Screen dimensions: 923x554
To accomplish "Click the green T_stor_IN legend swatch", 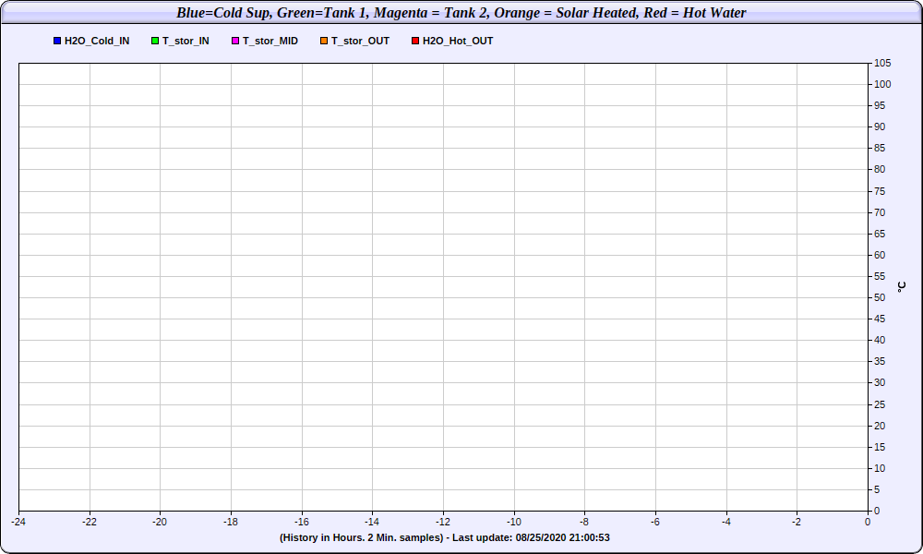I will [155, 41].
